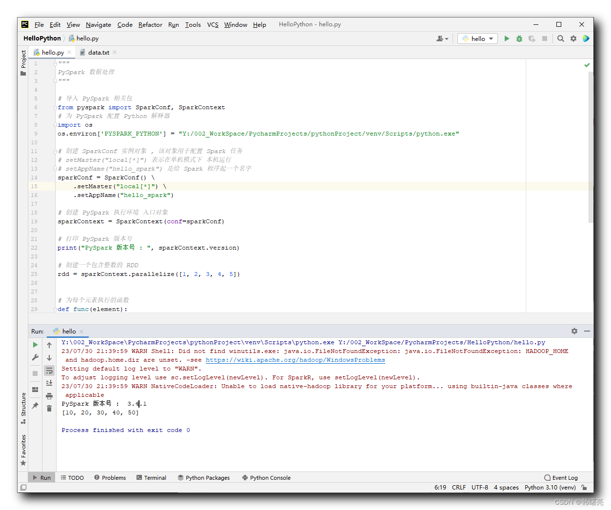The height and width of the screenshot is (510, 611).
Task: Pin the Run tab with pin icon
Action: pos(35,406)
